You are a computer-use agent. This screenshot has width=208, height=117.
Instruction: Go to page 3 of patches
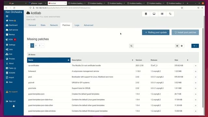pyautogui.click(x=39, y=45)
